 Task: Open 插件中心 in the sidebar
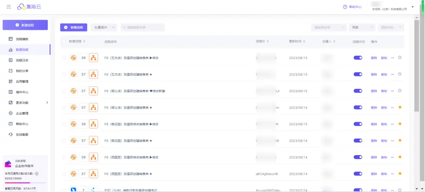click(x=22, y=92)
